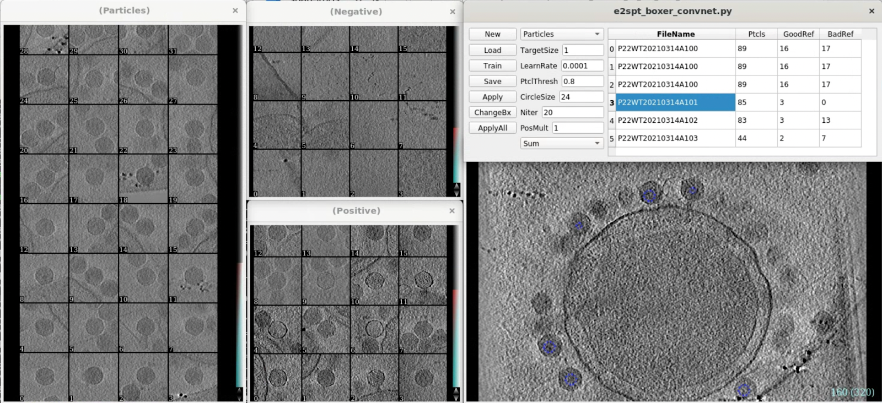Click the Ptcls column header
The image size is (882, 403).
[756, 34]
